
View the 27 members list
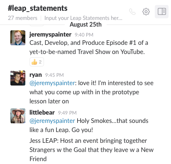(22, 18)
